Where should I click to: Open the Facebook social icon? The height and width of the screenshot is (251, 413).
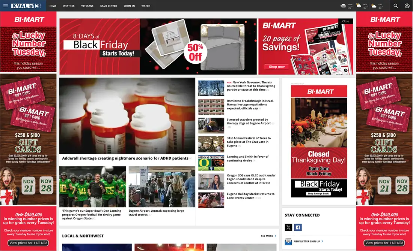pos(298,227)
